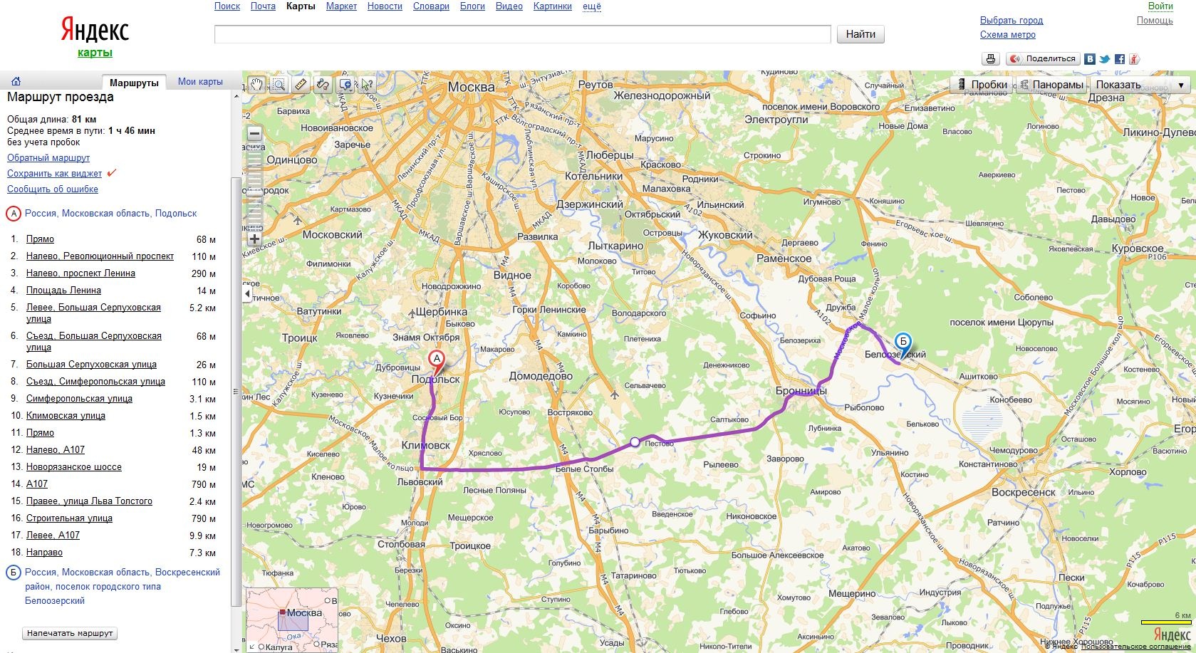Screen dimensions: 1196x653
Task: Open the home icon tab
Action: (x=16, y=81)
